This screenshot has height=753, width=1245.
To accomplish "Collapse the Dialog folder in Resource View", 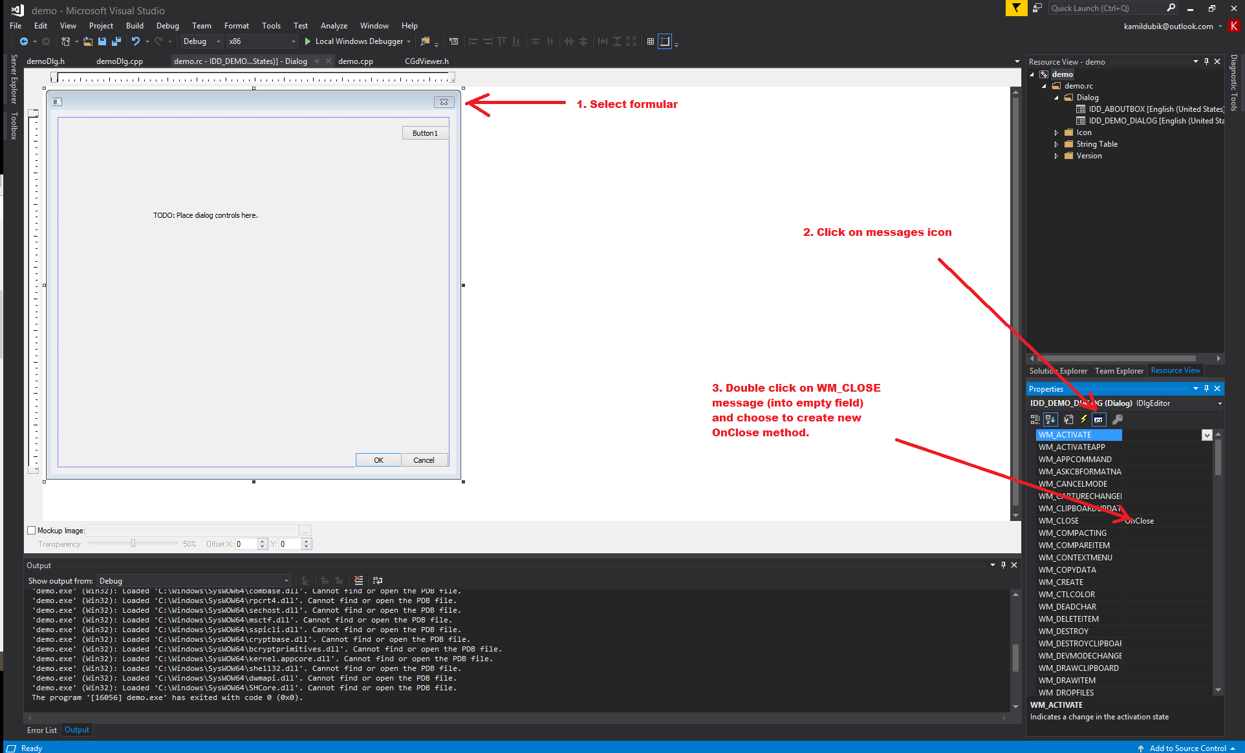I will tap(1057, 98).
